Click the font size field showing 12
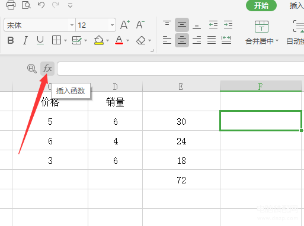The width and height of the screenshot is (304, 226). [92, 25]
